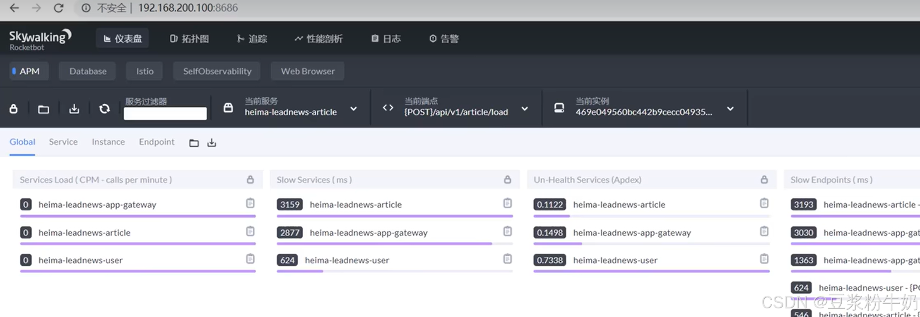Switch to the Service tab

point(63,142)
